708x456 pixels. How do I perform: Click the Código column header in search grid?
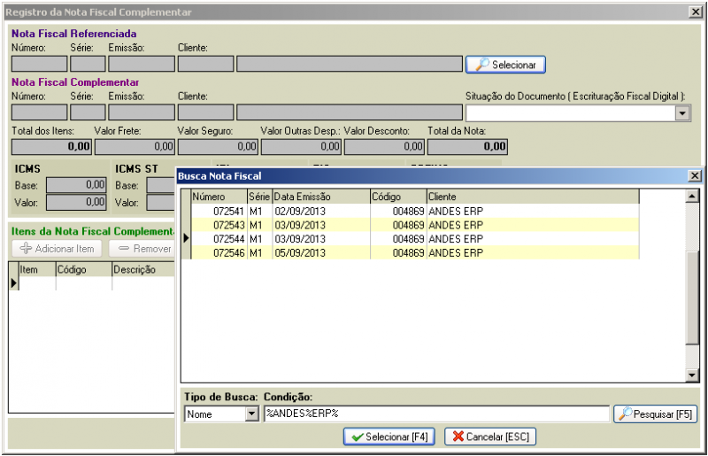(398, 197)
